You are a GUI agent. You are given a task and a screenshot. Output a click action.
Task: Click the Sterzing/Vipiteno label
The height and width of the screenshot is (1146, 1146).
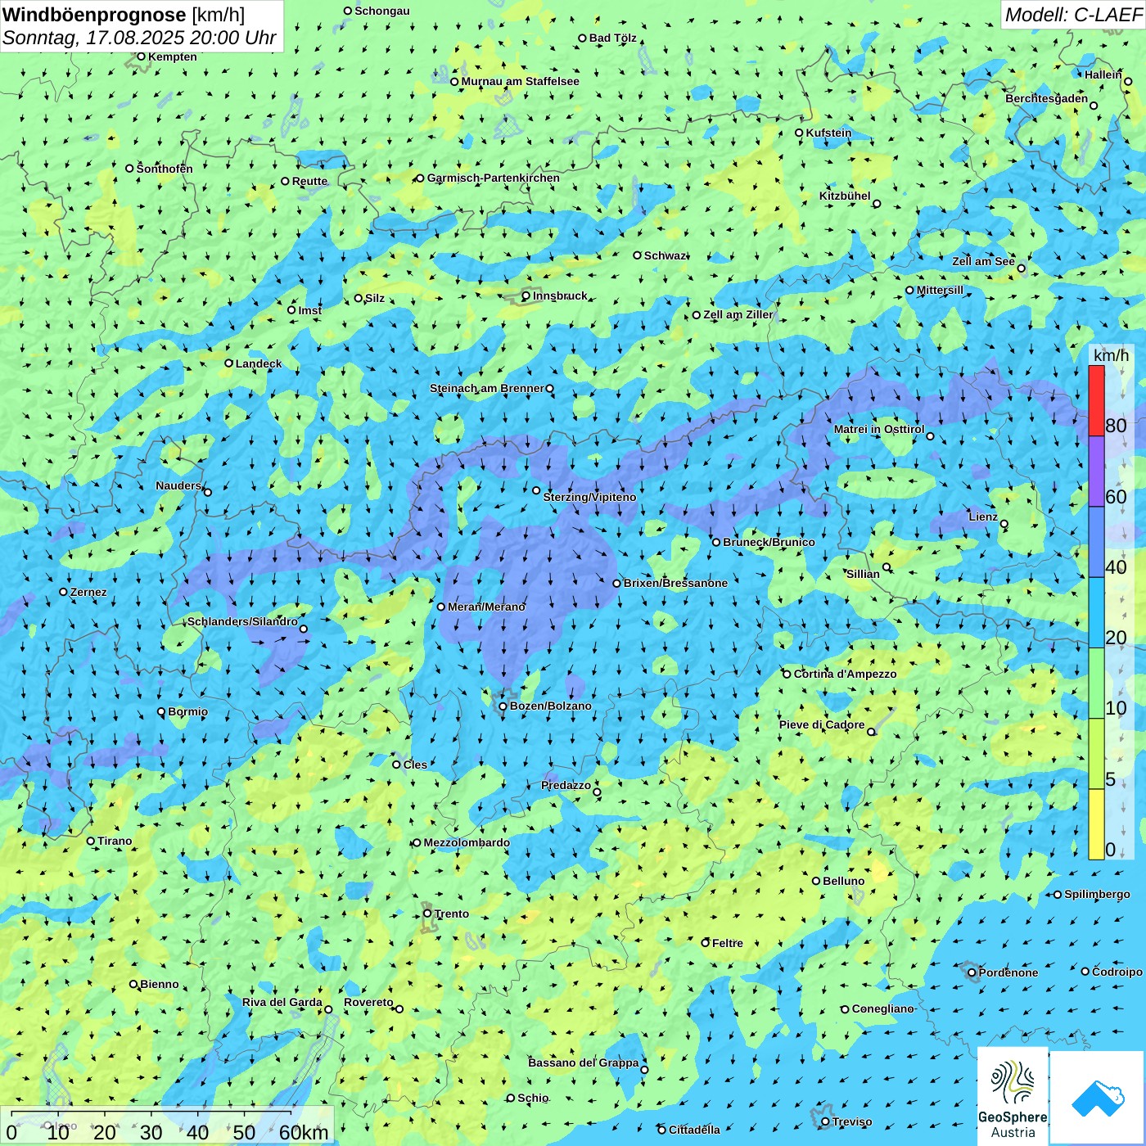(589, 497)
